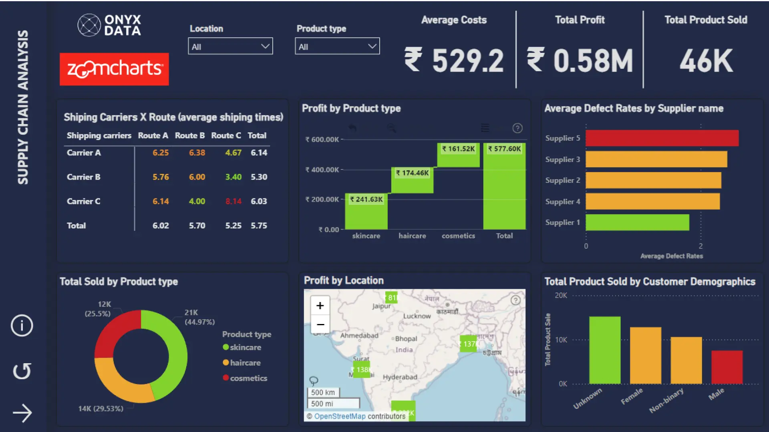Open help icon on the Profit by Location map
The width and height of the screenshot is (769, 432).
(x=515, y=300)
